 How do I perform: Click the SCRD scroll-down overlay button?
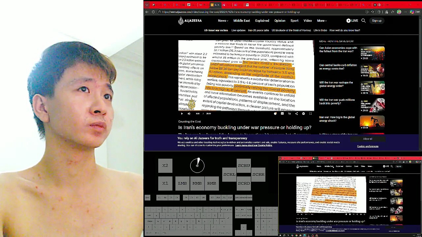pyautogui.click(x=244, y=183)
